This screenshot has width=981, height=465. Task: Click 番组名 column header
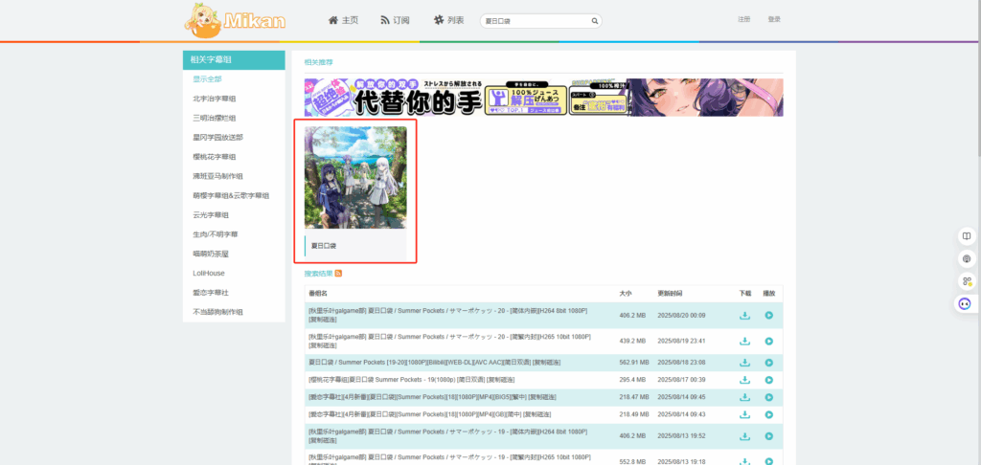pos(318,293)
